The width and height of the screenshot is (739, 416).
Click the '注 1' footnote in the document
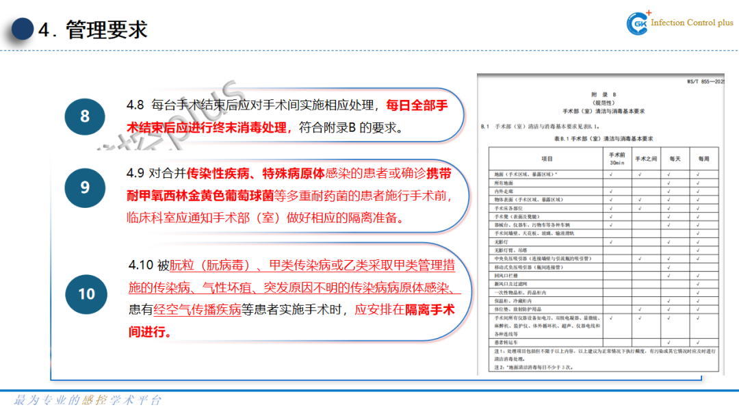click(605, 354)
